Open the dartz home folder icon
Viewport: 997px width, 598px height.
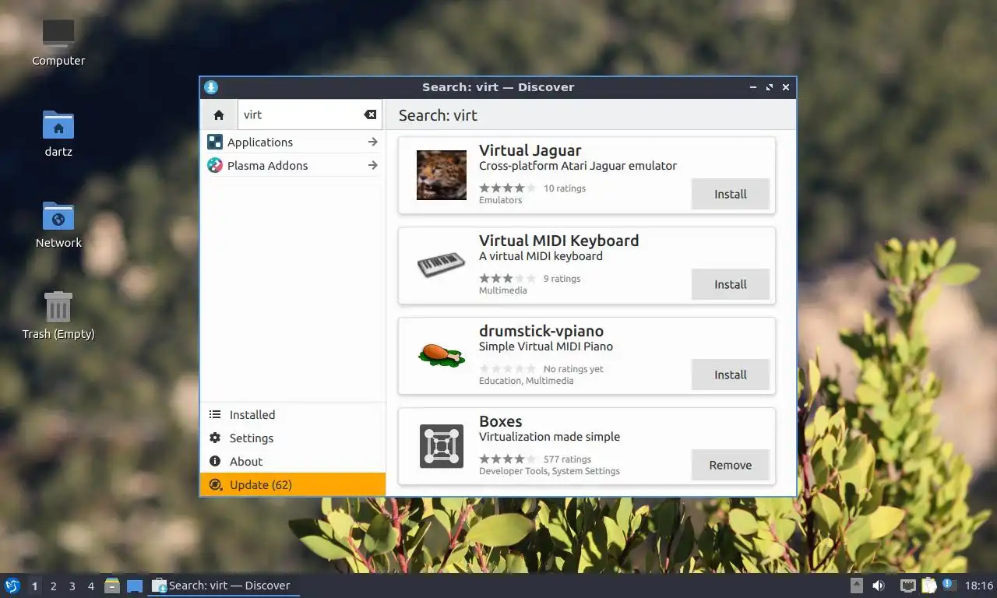(x=58, y=125)
